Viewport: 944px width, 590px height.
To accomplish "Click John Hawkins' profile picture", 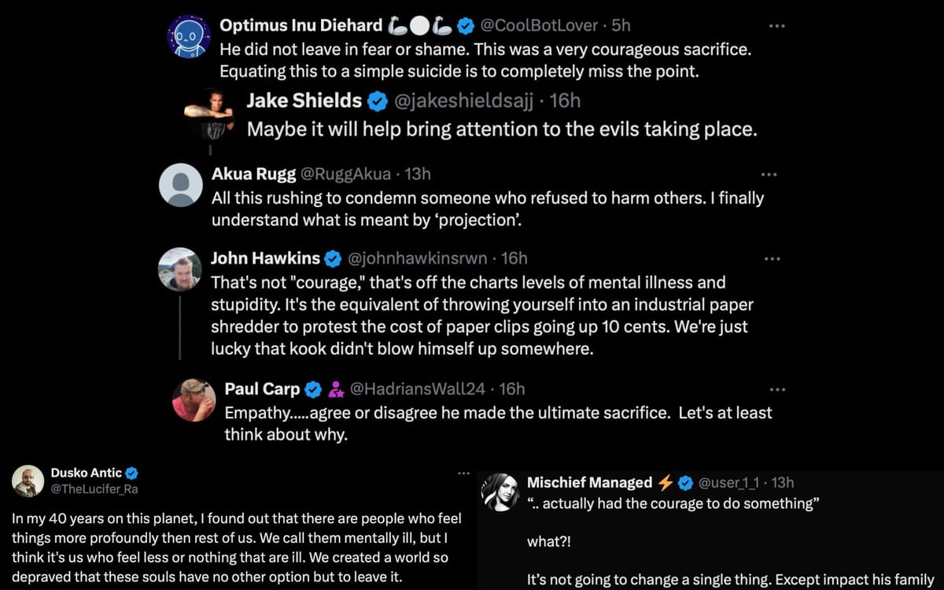I will tap(180, 270).
